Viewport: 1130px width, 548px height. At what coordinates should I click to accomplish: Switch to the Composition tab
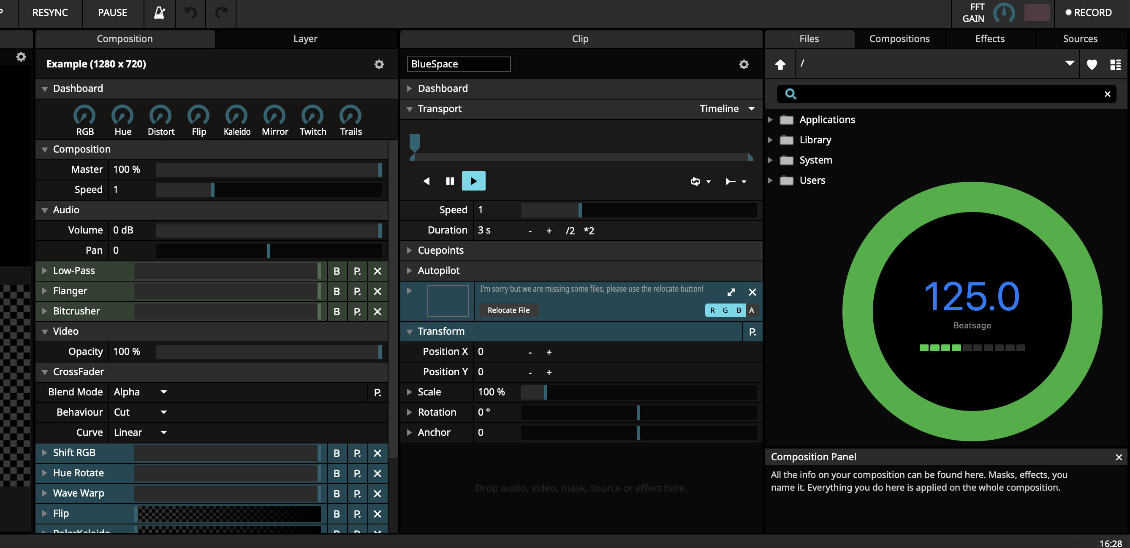125,39
